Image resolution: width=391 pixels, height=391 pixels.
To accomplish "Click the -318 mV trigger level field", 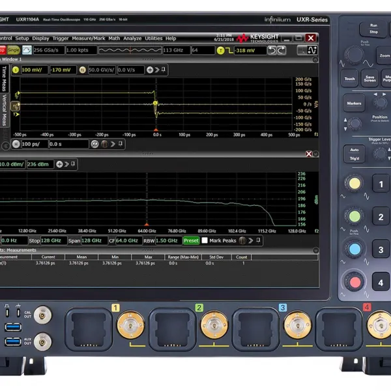I will [x=250, y=51].
